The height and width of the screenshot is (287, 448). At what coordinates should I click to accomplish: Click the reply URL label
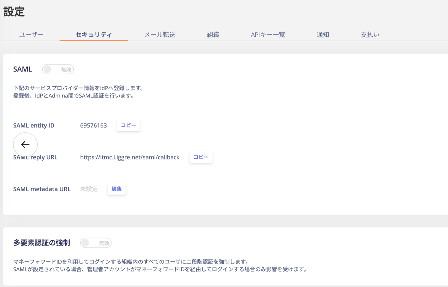35,157
